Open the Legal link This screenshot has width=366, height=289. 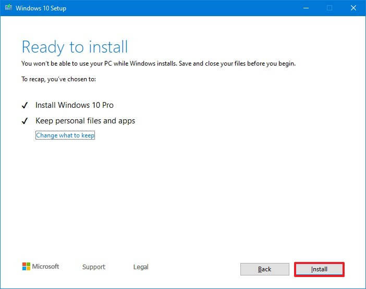pyautogui.click(x=141, y=267)
